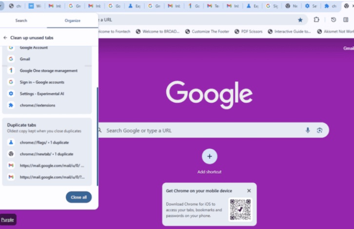The width and height of the screenshot is (354, 229).
Task: Open Google Lens image search icon
Action: point(319,130)
